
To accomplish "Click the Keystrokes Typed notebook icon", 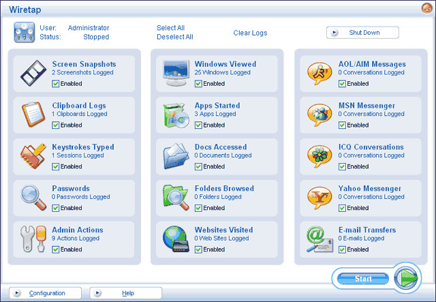I will (x=33, y=156).
